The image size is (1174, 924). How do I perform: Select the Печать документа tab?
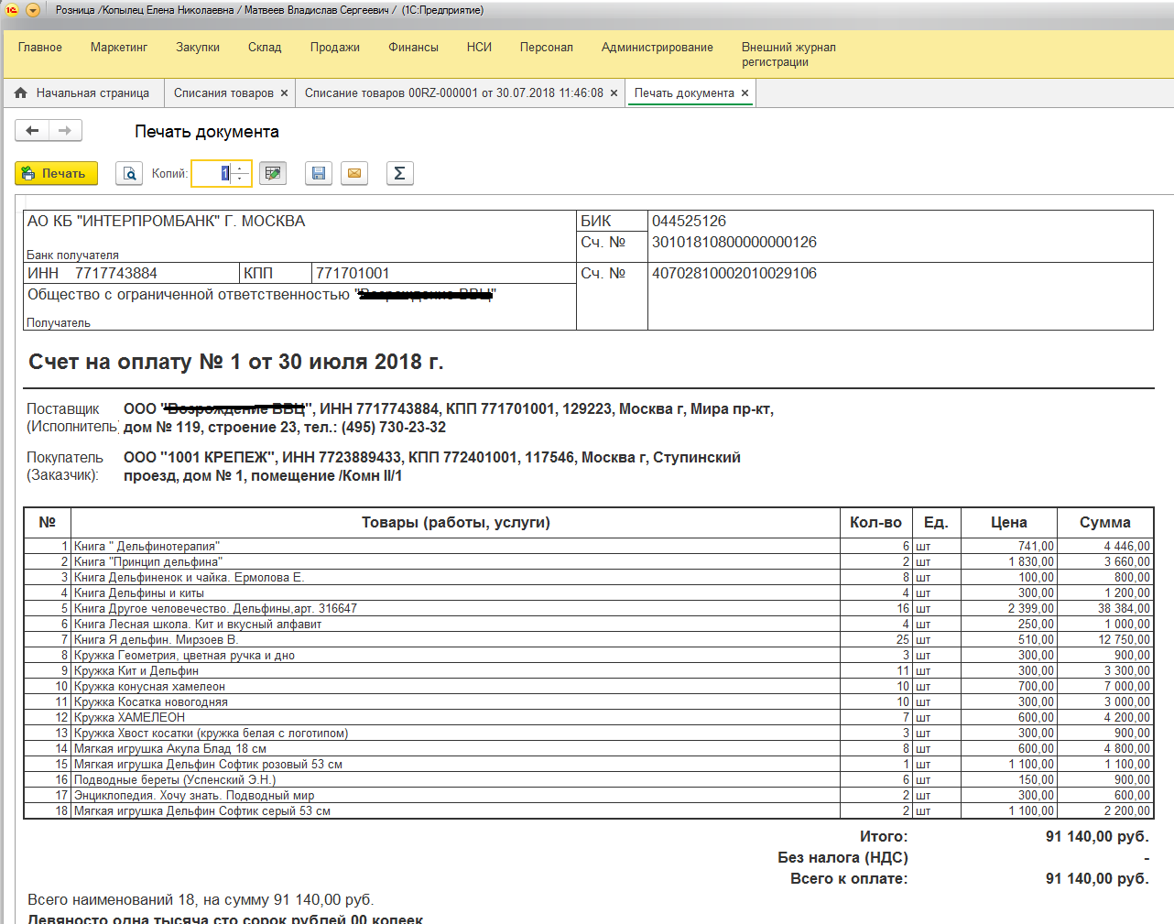click(x=684, y=93)
